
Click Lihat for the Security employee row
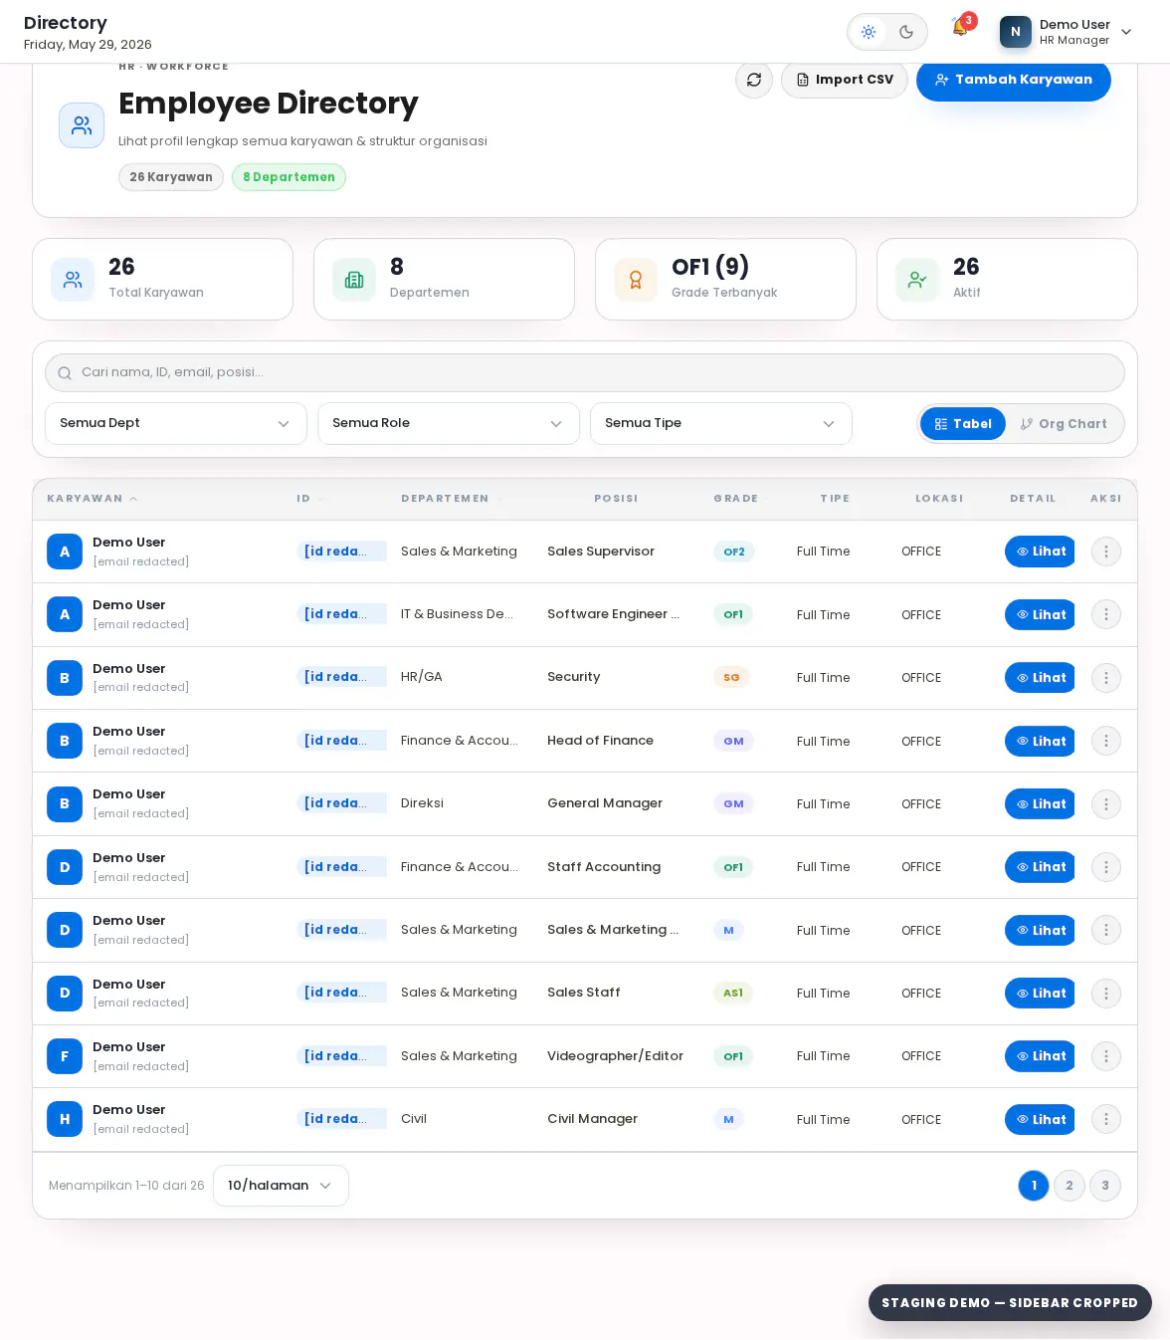pyautogui.click(x=1040, y=678)
